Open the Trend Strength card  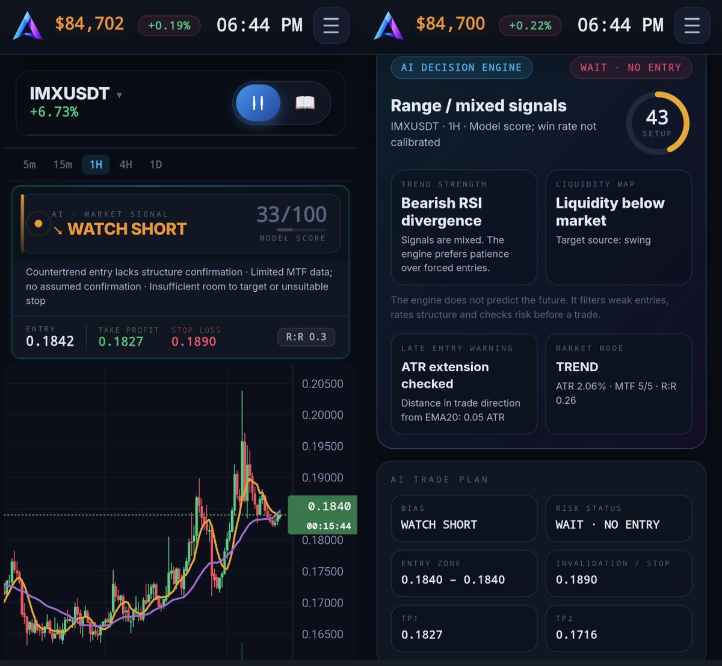tap(464, 227)
